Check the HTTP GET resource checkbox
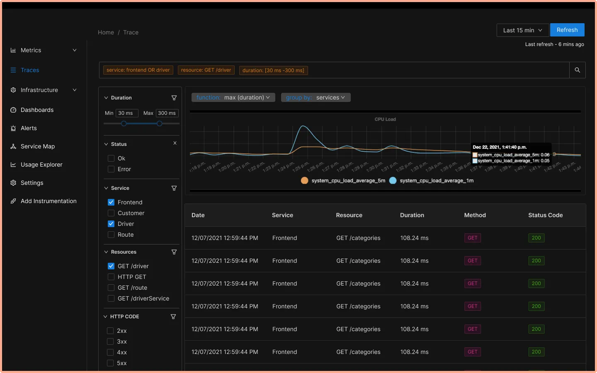597x373 pixels. point(111,277)
